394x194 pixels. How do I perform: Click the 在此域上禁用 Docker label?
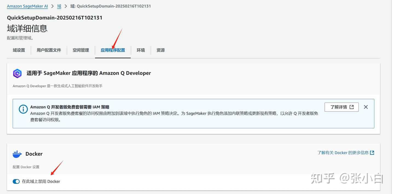41,181
